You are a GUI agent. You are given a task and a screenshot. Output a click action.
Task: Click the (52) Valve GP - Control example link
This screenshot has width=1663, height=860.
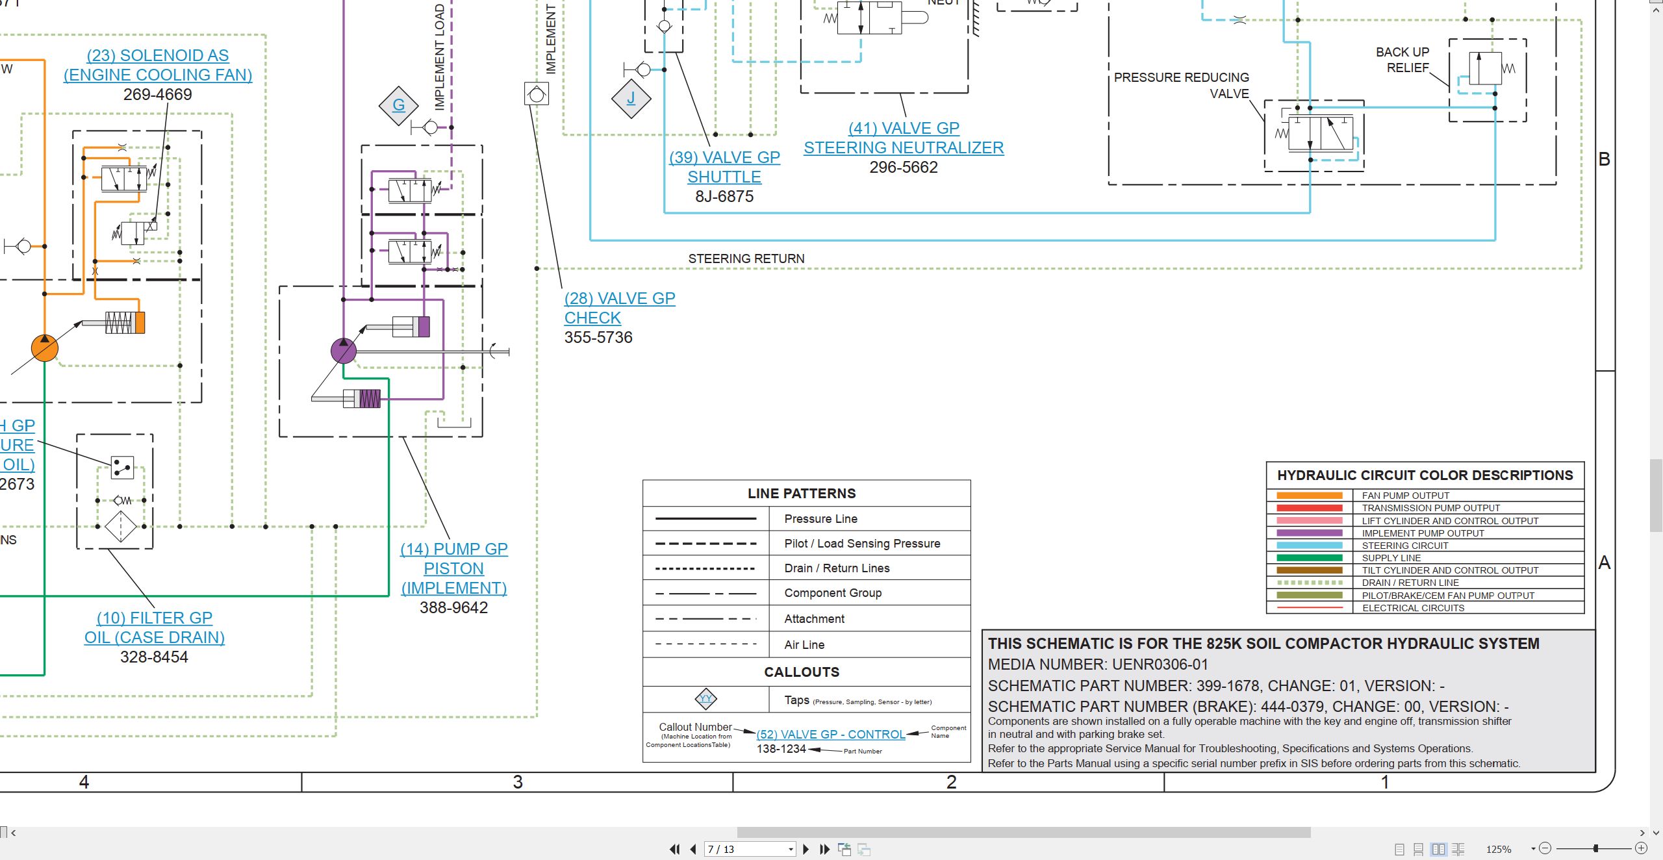[x=831, y=734]
